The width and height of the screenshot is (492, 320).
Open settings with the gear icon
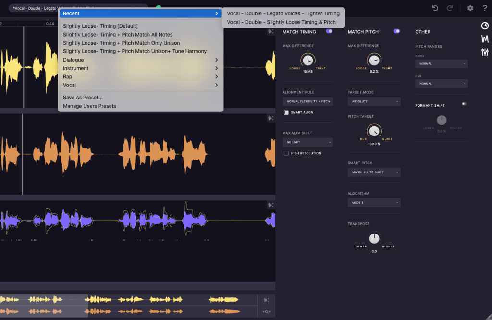pyautogui.click(x=470, y=8)
